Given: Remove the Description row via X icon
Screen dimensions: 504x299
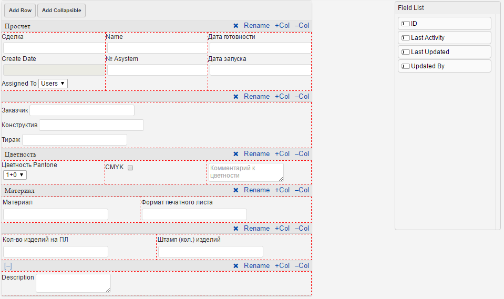Looking at the screenshot, I should 236,266.
